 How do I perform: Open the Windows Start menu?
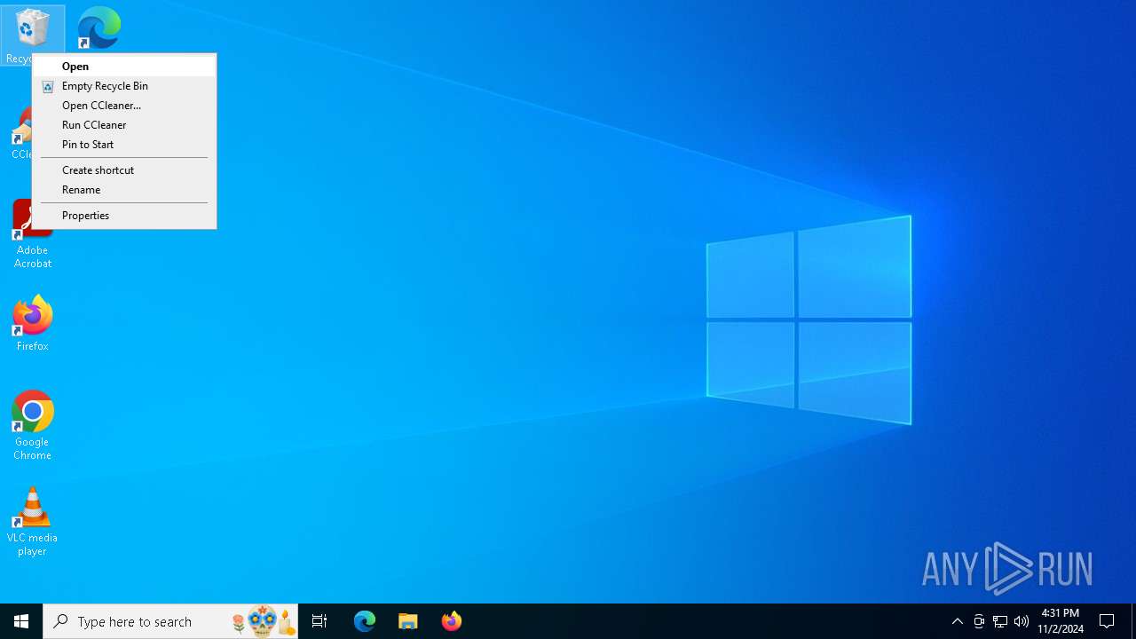[x=21, y=621]
